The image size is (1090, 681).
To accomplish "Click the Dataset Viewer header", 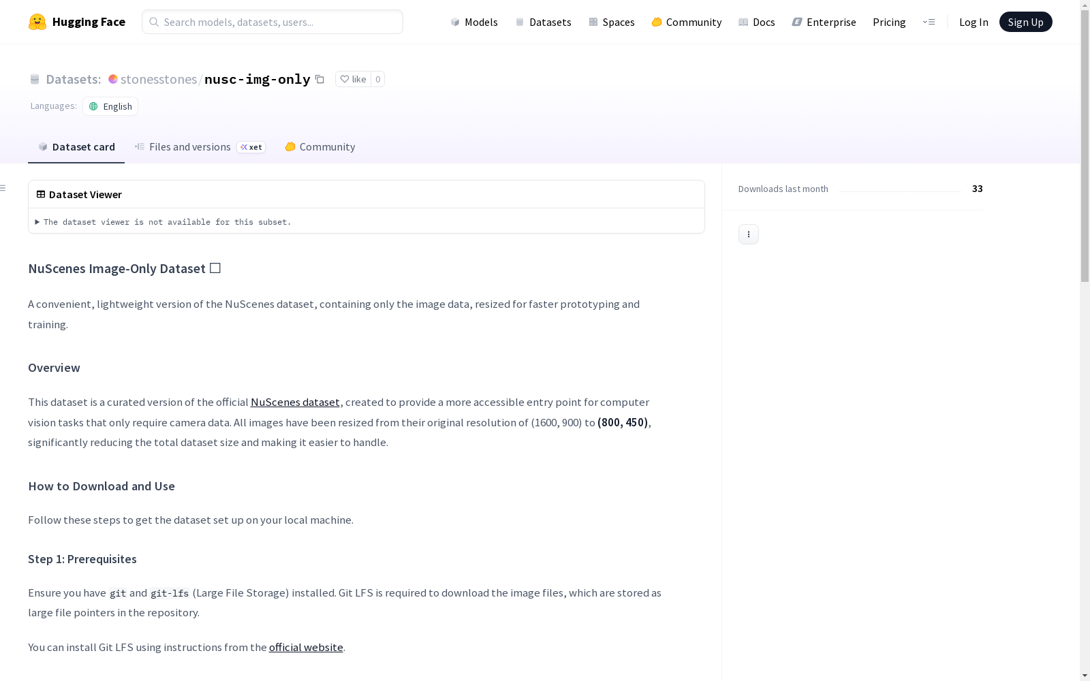I will (x=85, y=194).
